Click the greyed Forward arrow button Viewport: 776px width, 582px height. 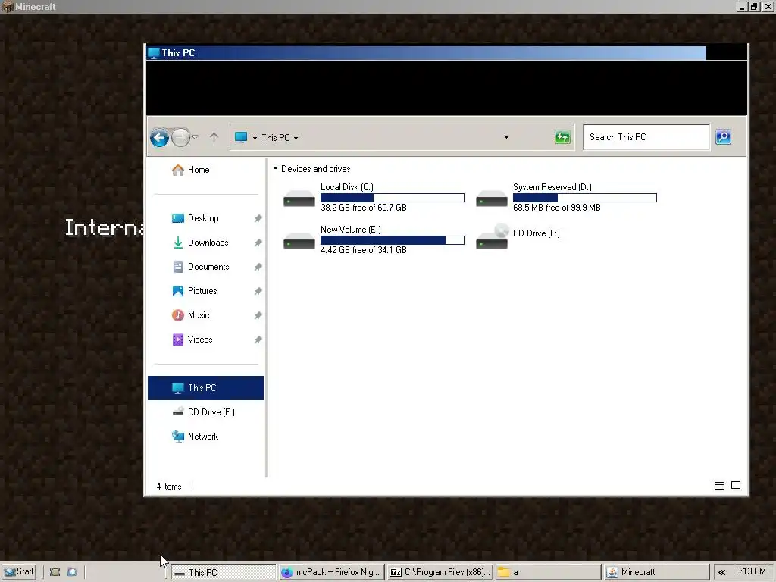[x=180, y=137]
